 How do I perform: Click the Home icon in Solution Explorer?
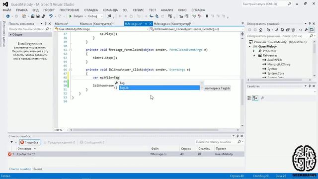(x=260, y=30)
